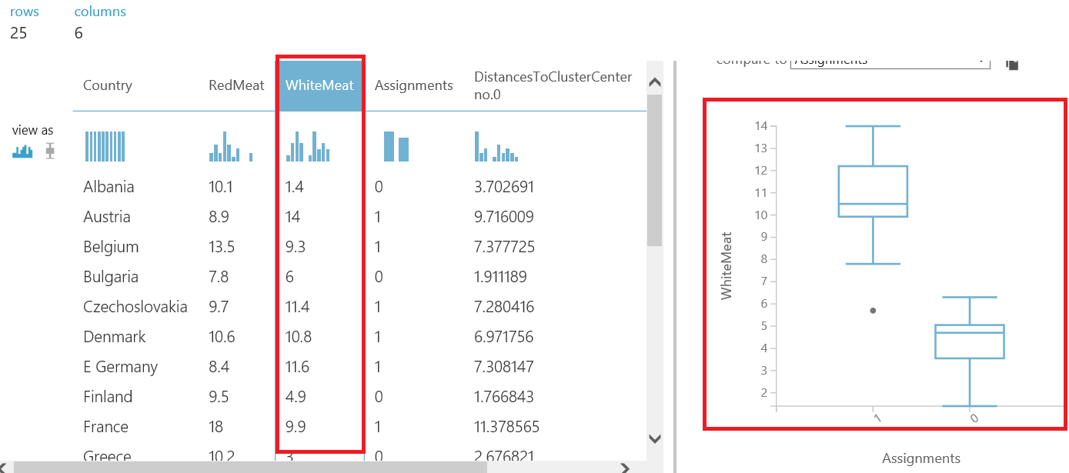This screenshot has width=1069, height=473.
Task: Click the E Germany row country cell
Action: pyautogui.click(x=120, y=367)
